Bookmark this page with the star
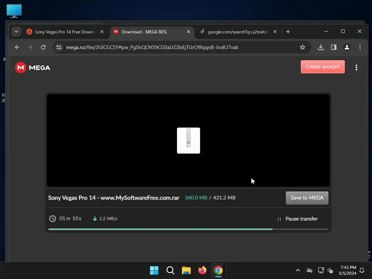 tap(303, 47)
